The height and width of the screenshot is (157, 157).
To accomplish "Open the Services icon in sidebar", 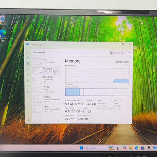I will point(28,92).
